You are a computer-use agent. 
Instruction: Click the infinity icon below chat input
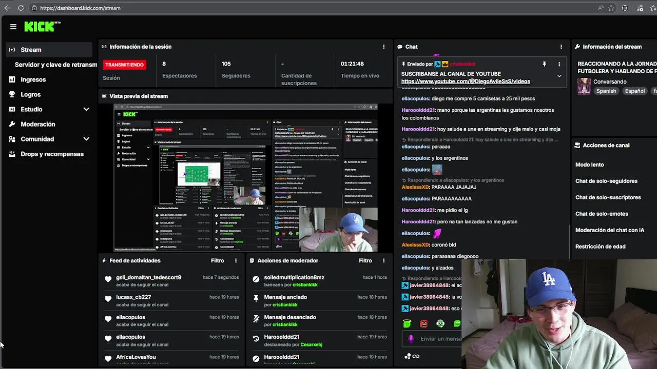coord(416,356)
